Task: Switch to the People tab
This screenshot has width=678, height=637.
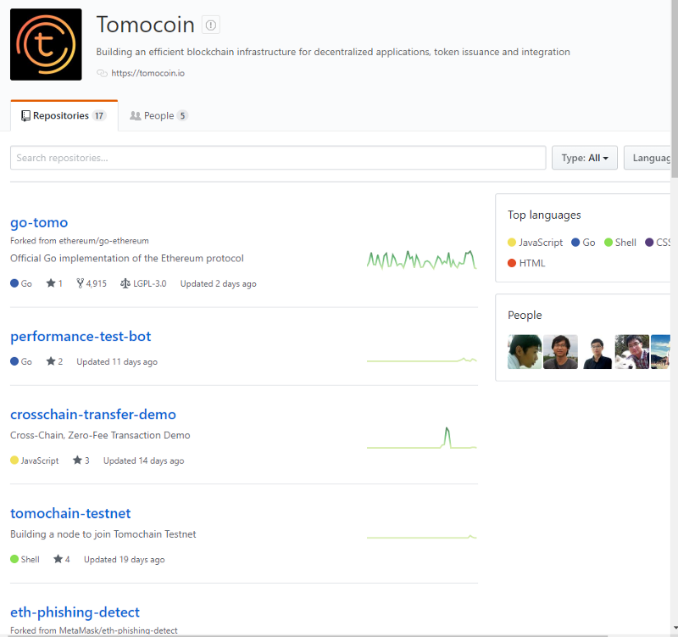Action: [x=158, y=115]
